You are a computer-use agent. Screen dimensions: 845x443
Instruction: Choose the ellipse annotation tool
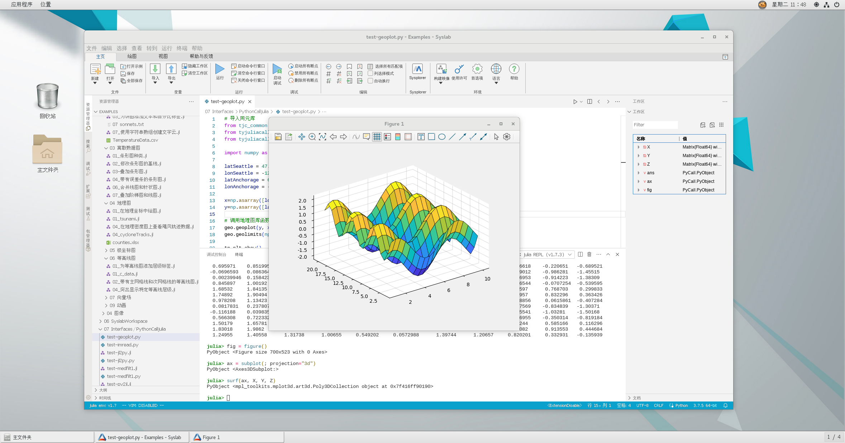[x=442, y=137]
